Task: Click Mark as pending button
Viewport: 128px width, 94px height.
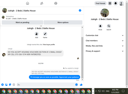Action: coord(23,22)
